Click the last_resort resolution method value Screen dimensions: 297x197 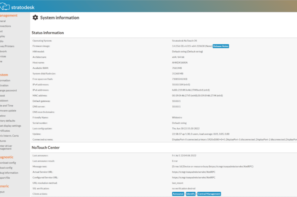pyautogui.click(x=178, y=183)
